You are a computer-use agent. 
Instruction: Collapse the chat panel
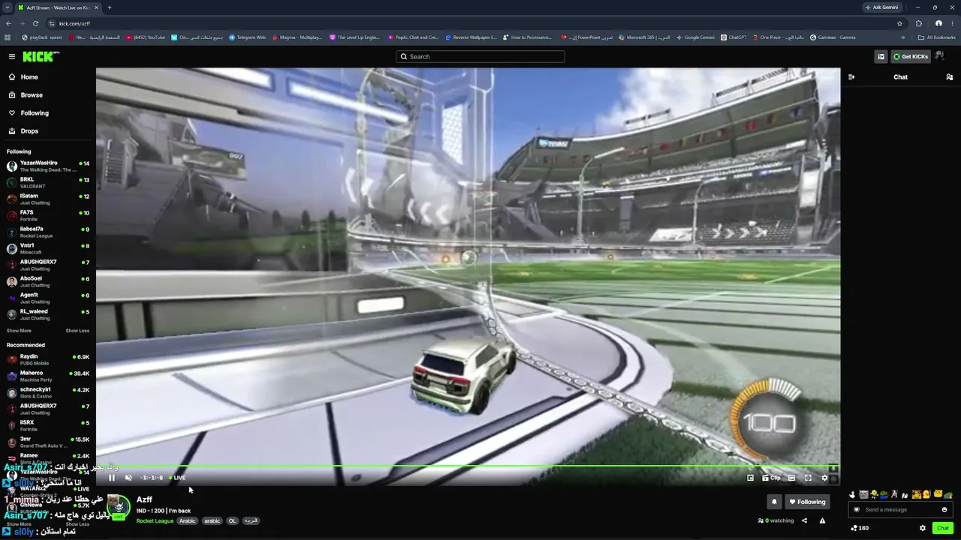tap(851, 77)
